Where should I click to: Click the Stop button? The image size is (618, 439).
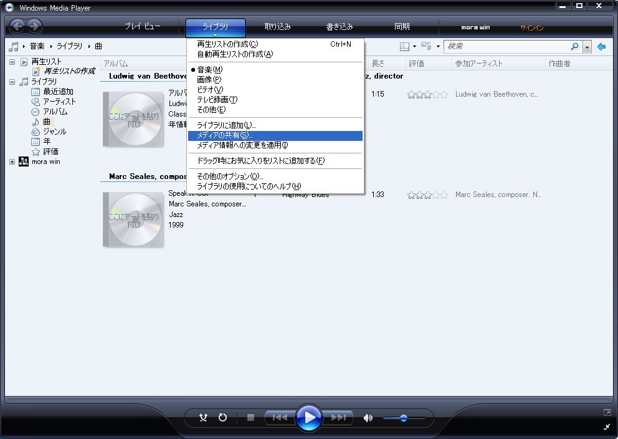[250, 417]
